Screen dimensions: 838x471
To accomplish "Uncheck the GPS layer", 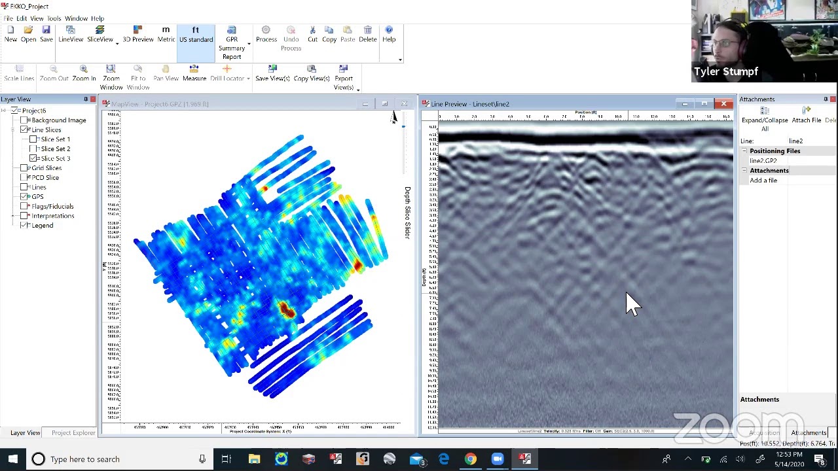I will pyautogui.click(x=24, y=196).
